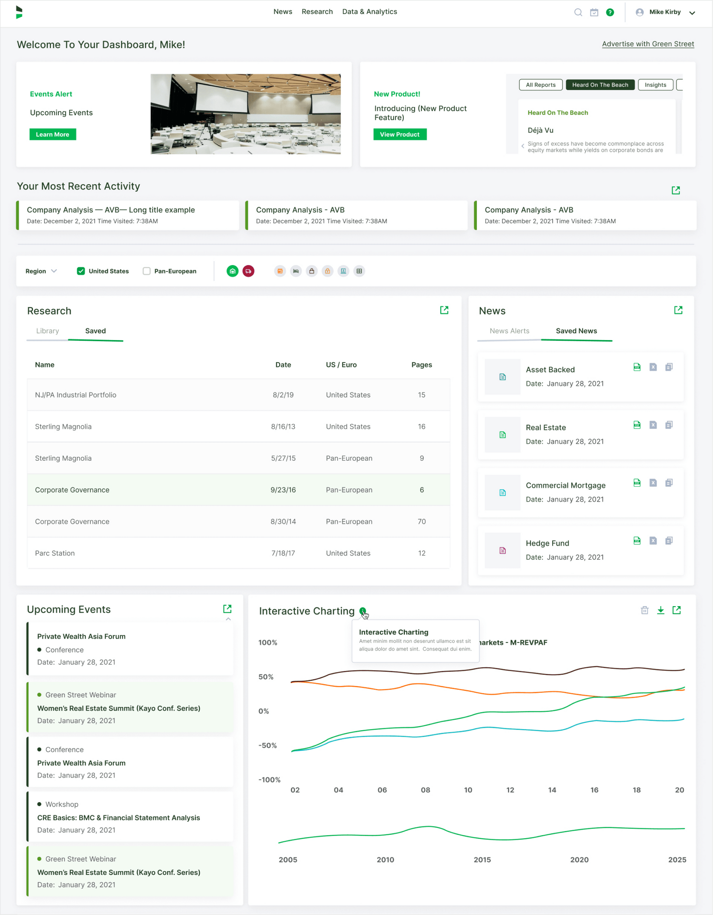Collapse Upcoming Events with the chevron
The height and width of the screenshot is (915, 713).
(228, 619)
